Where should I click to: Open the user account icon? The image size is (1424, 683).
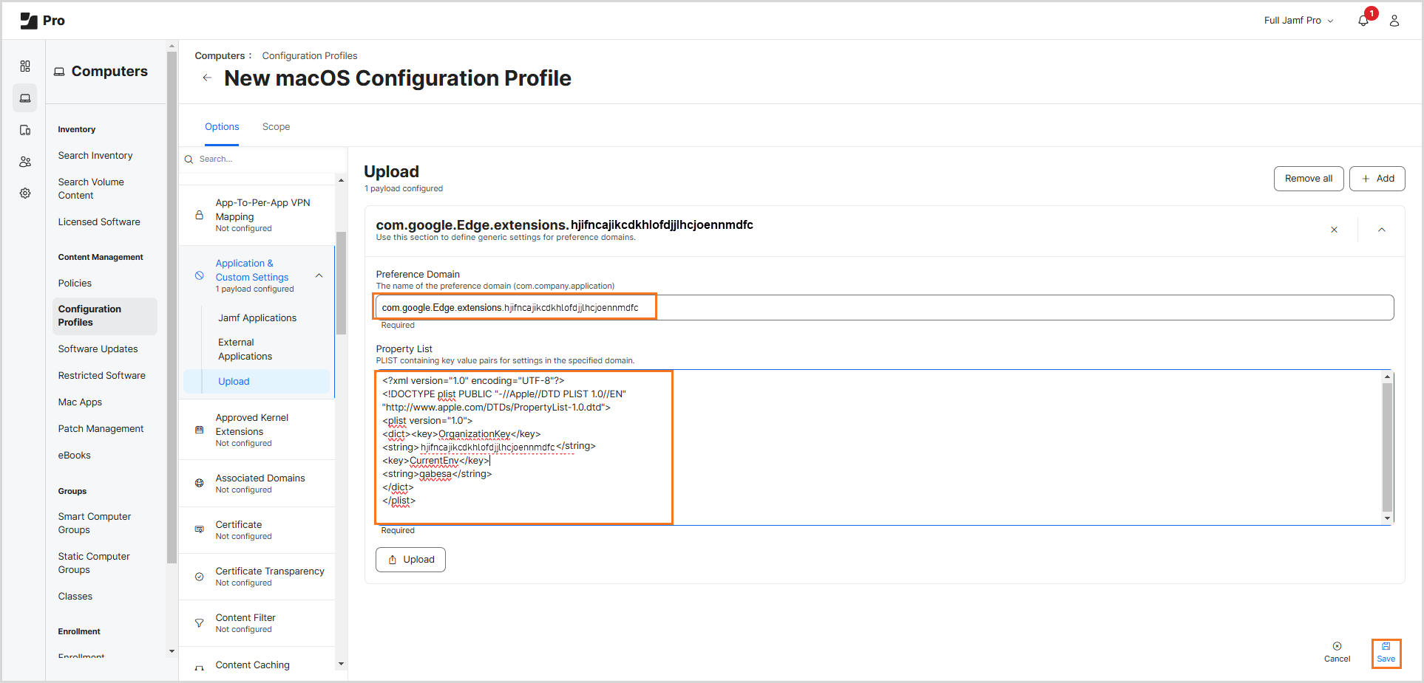[1394, 21]
